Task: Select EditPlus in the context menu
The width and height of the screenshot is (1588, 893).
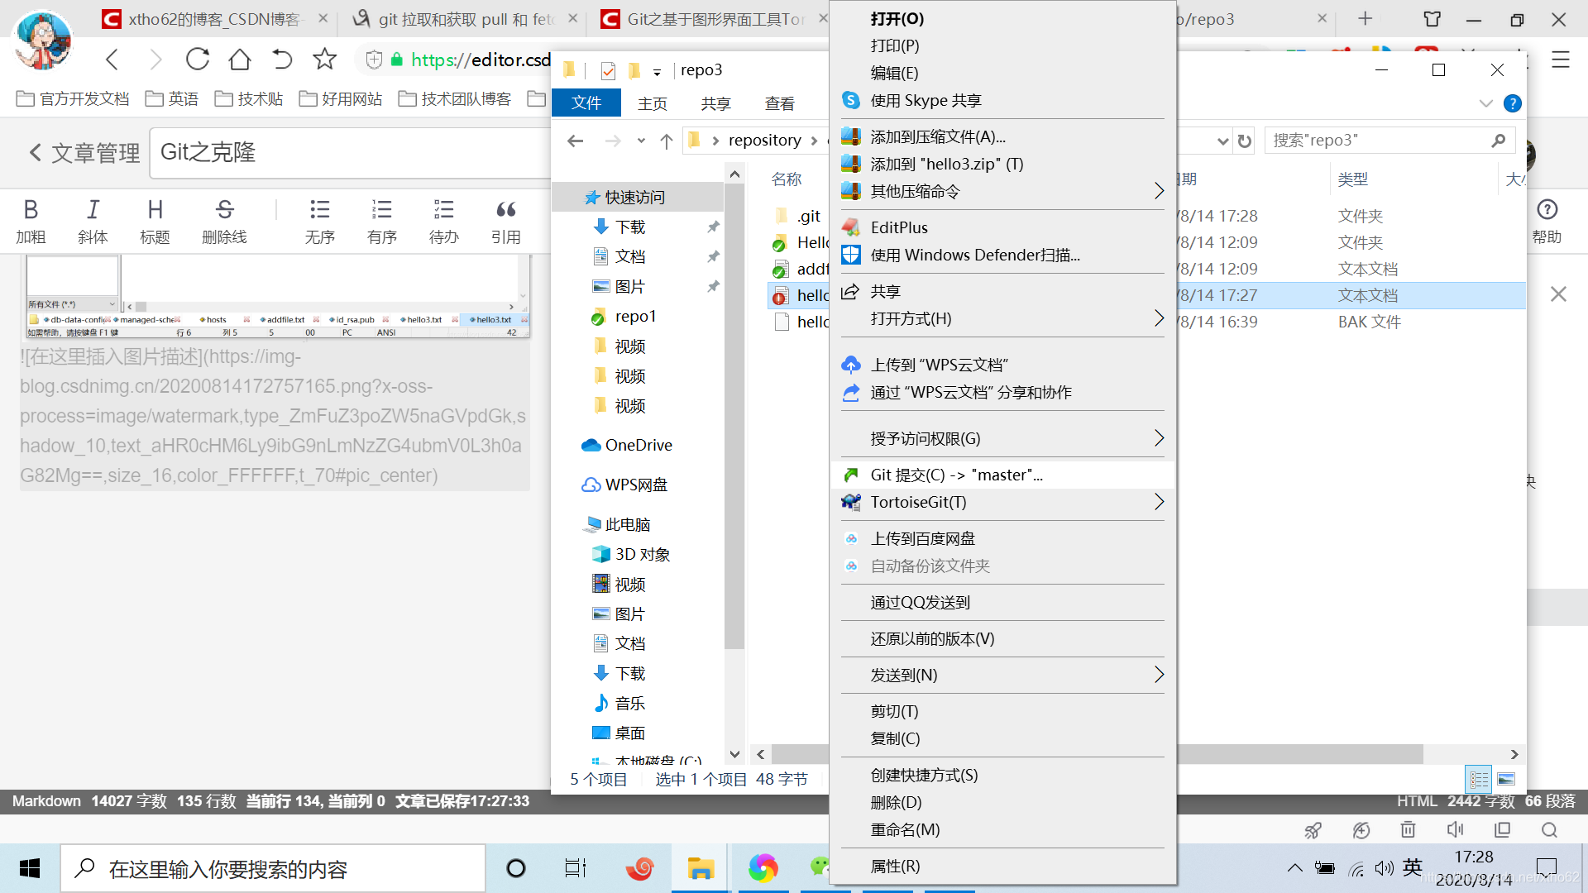Action: pos(1002,227)
